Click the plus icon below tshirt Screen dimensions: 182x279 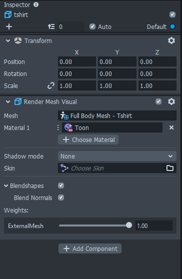pos(9,26)
